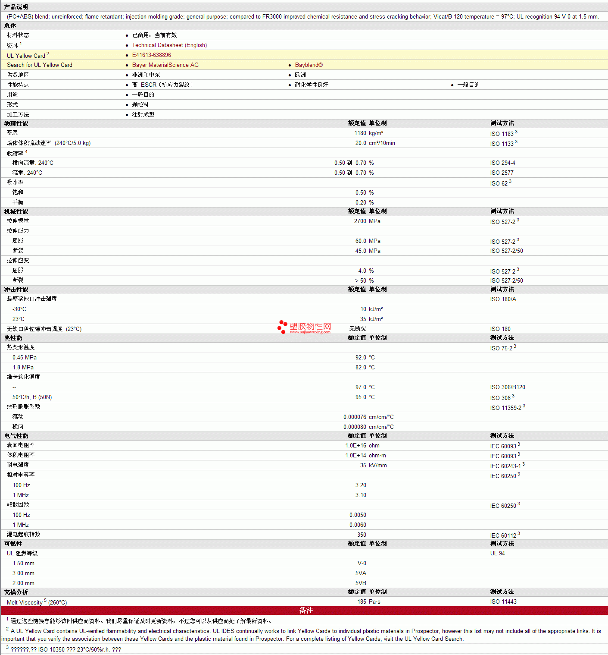The height and width of the screenshot is (655, 608).
Task: Select the 充模分析 section header
Action: (16, 592)
